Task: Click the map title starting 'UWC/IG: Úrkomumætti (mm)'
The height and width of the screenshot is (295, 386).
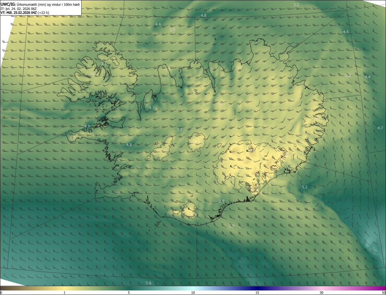Action: (40, 4)
